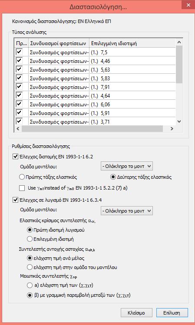Uncheck Έλεγχος σε λυγισμό EN 1993-1-1 6.3.4
Viewport: 195px width, 325px height.
pos(15,200)
